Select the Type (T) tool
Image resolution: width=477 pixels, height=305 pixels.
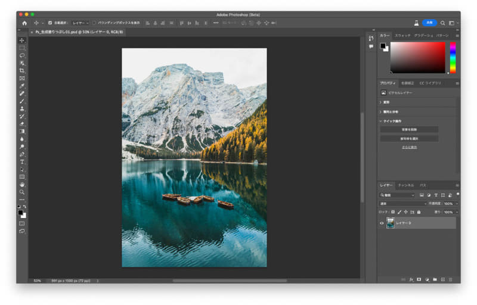(22, 161)
